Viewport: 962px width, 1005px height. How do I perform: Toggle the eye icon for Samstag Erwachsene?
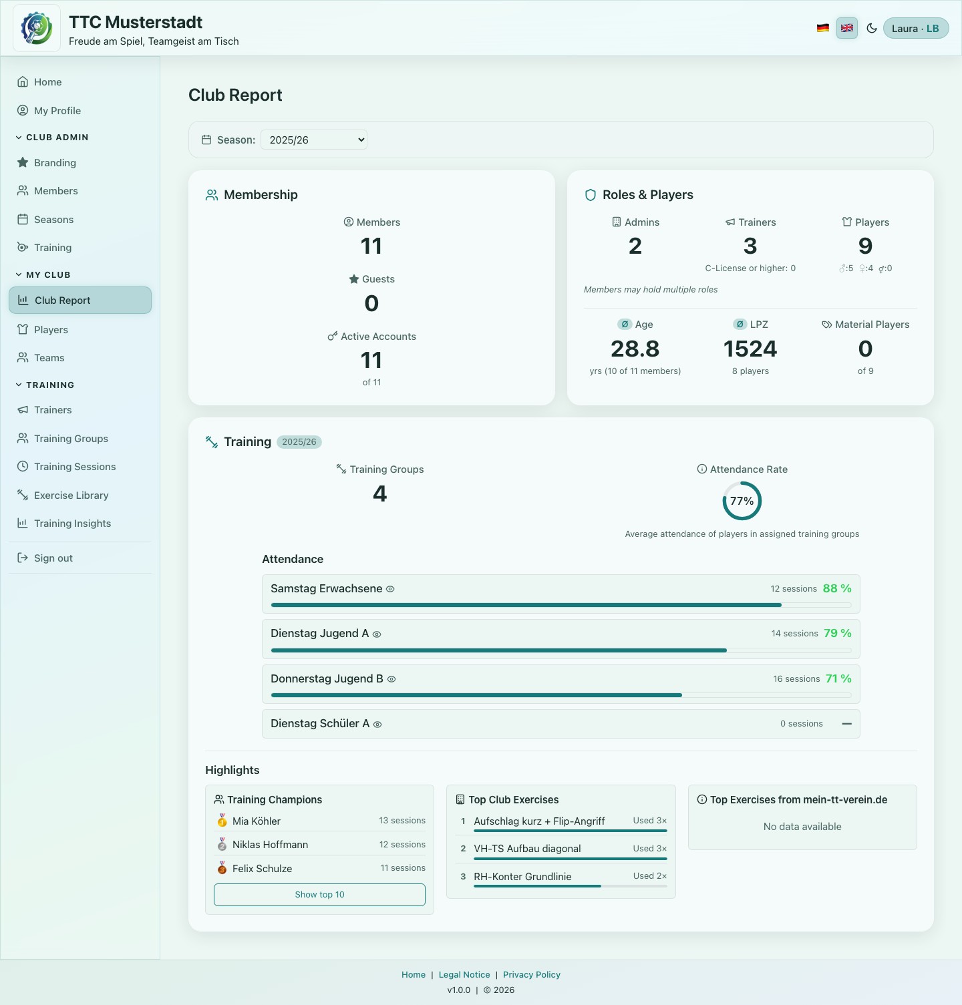[391, 589]
